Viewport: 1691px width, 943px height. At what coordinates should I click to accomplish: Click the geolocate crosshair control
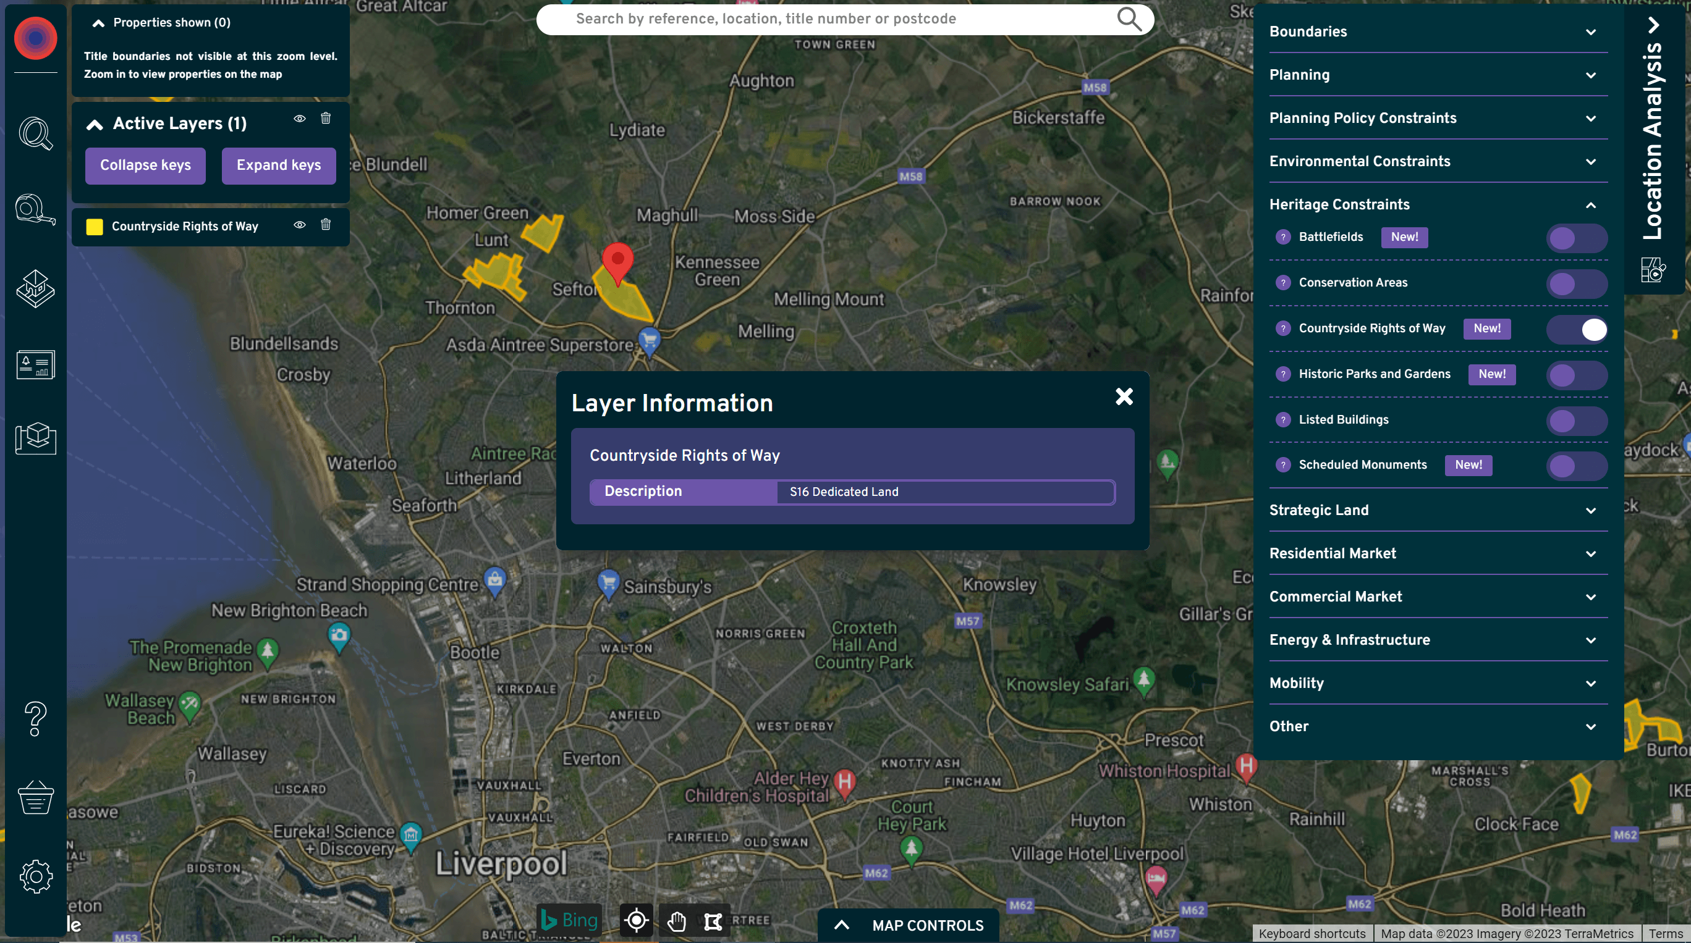point(635,921)
